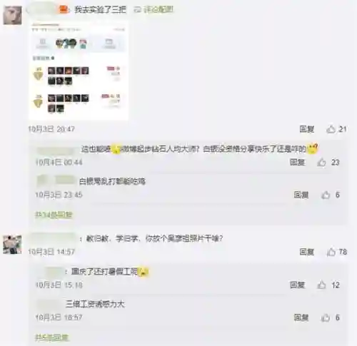Reply to the 20:47 comment
357x346 pixels.
click(x=307, y=129)
